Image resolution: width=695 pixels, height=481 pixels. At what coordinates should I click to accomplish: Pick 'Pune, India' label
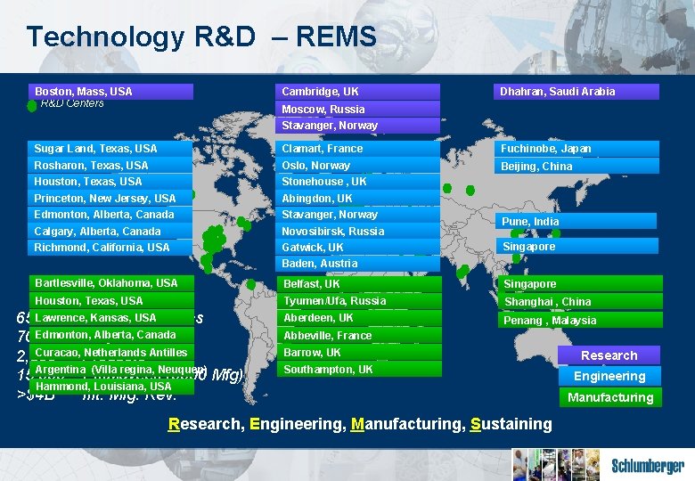tap(576, 221)
